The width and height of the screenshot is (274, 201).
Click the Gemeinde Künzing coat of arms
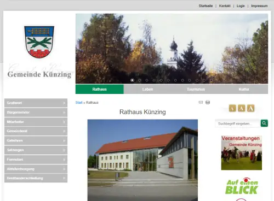pos(39,42)
